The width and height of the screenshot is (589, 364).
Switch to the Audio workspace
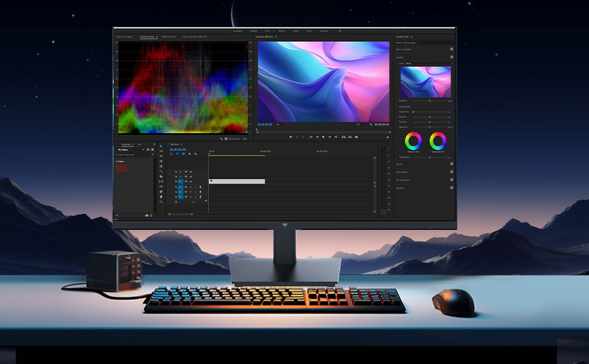click(295, 31)
